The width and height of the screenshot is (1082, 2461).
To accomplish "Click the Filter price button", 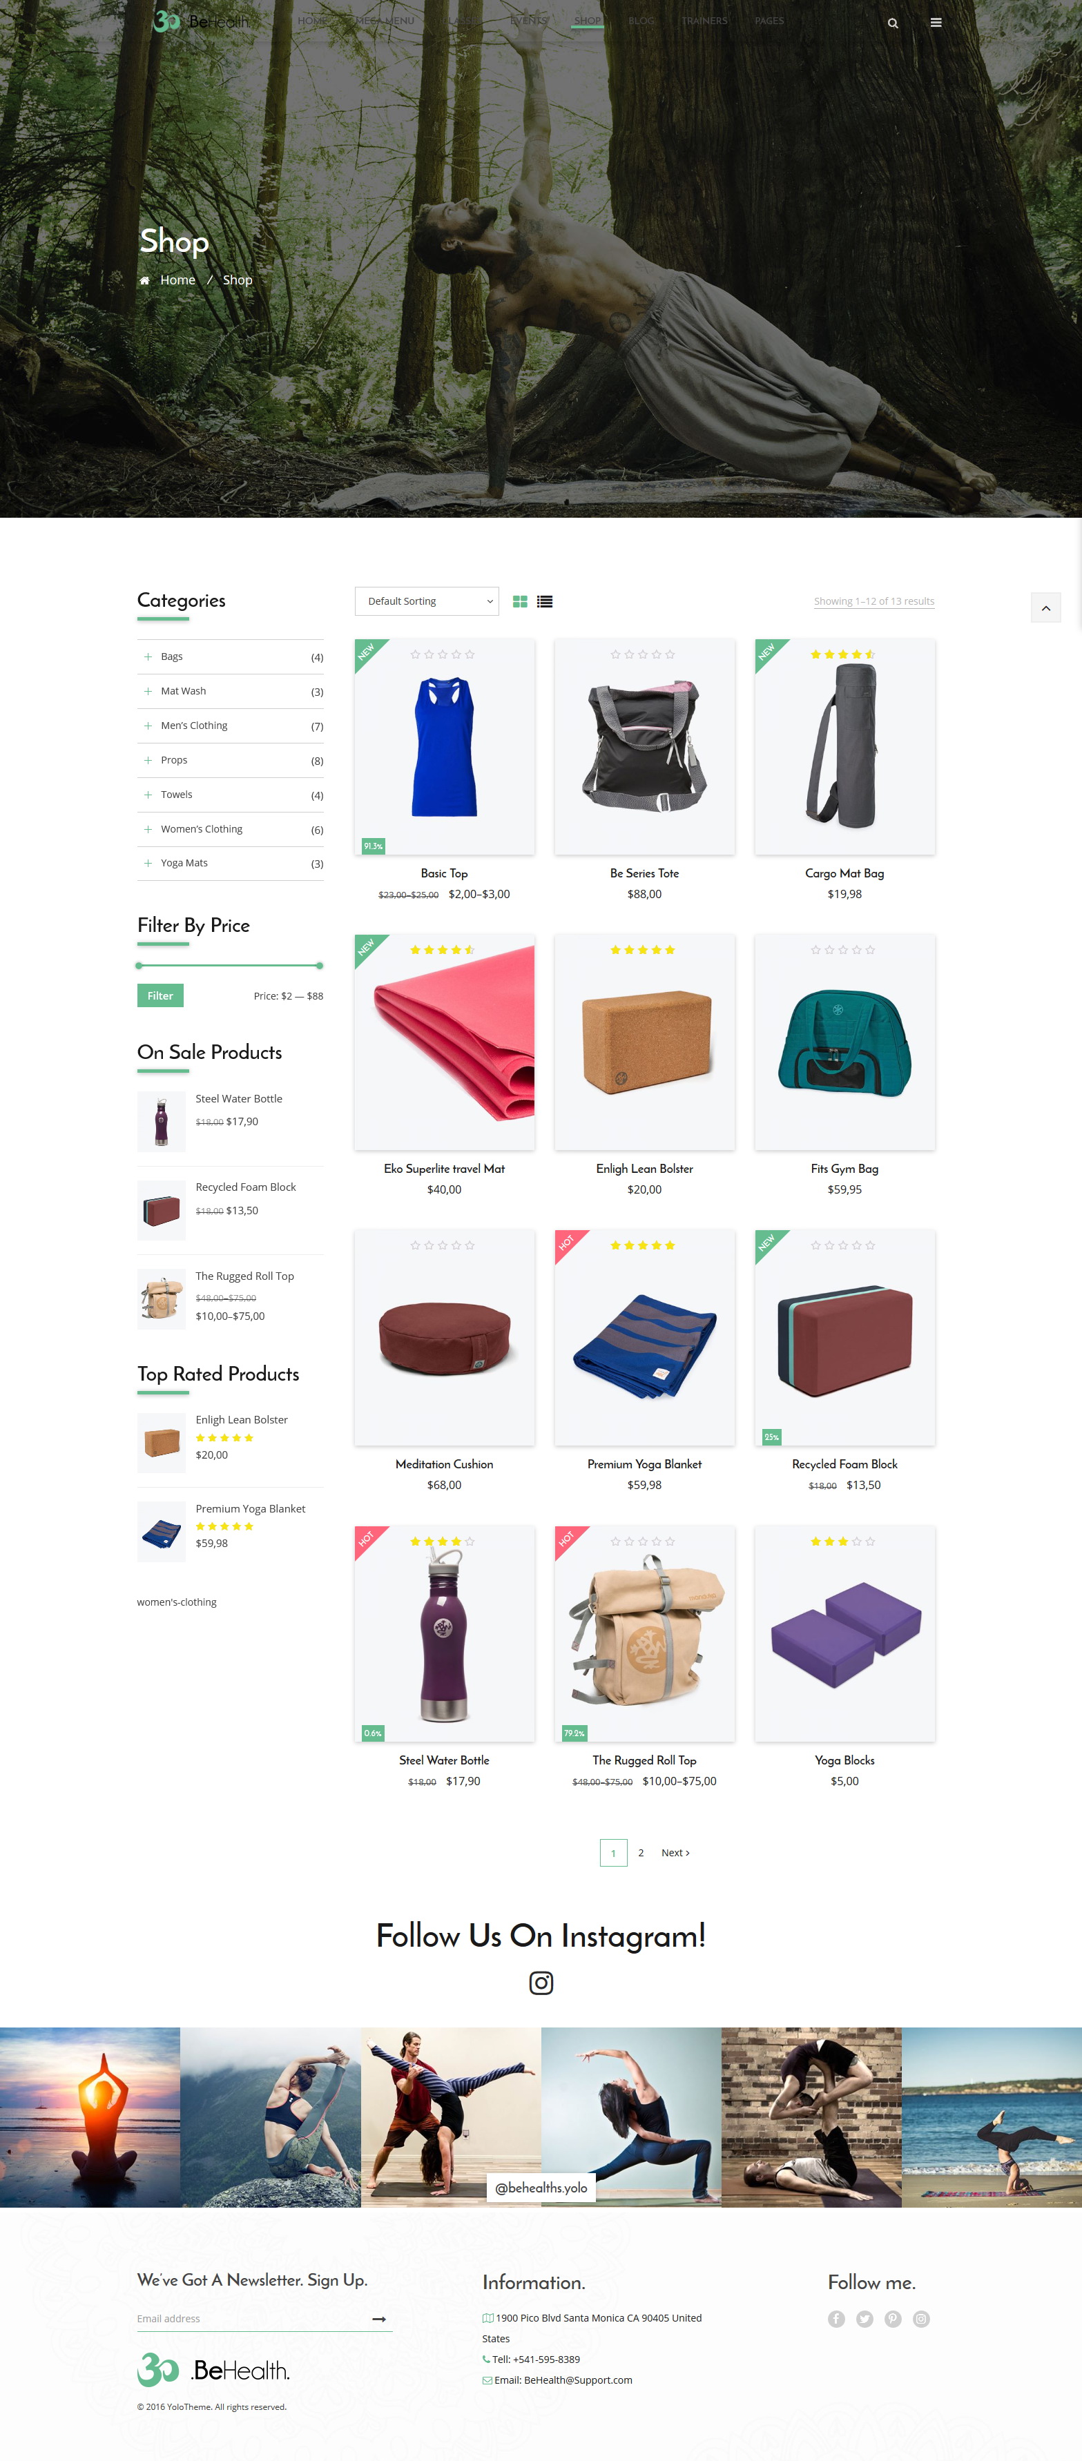I will click(x=160, y=995).
